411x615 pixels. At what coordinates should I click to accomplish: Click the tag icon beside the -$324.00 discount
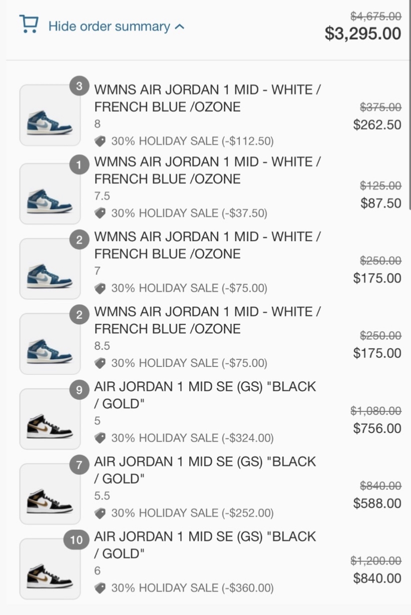(x=100, y=439)
